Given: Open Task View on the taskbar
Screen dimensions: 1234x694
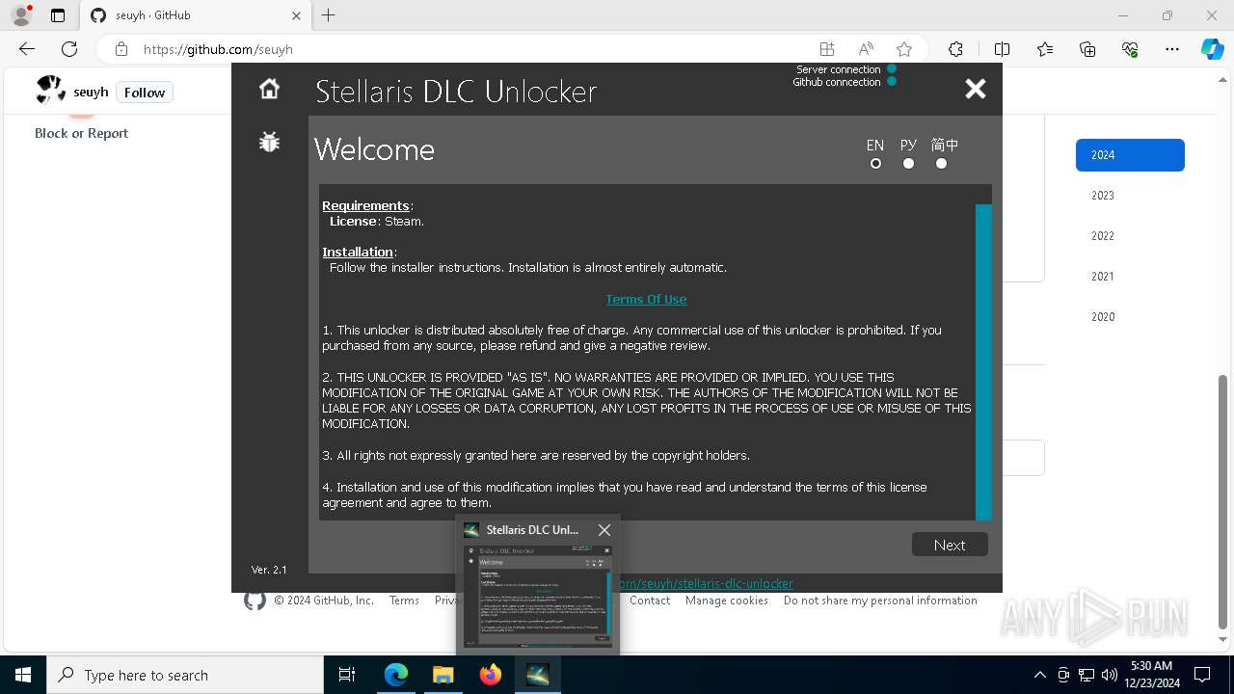Looking at the screenshot, I should 347,676.
